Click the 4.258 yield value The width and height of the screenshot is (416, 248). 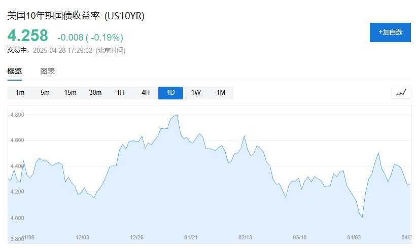coord(28,36)
